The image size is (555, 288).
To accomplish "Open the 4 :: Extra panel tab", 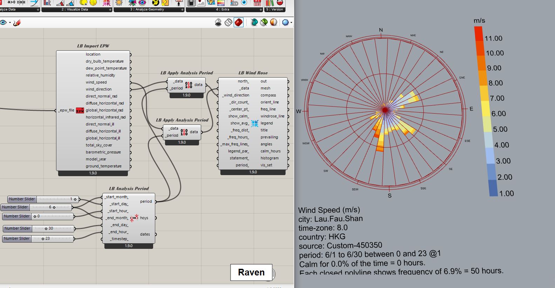I will coord(224,9).
